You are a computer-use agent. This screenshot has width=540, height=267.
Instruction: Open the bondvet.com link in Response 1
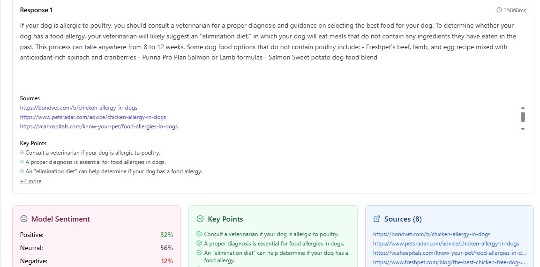(79, 108)
